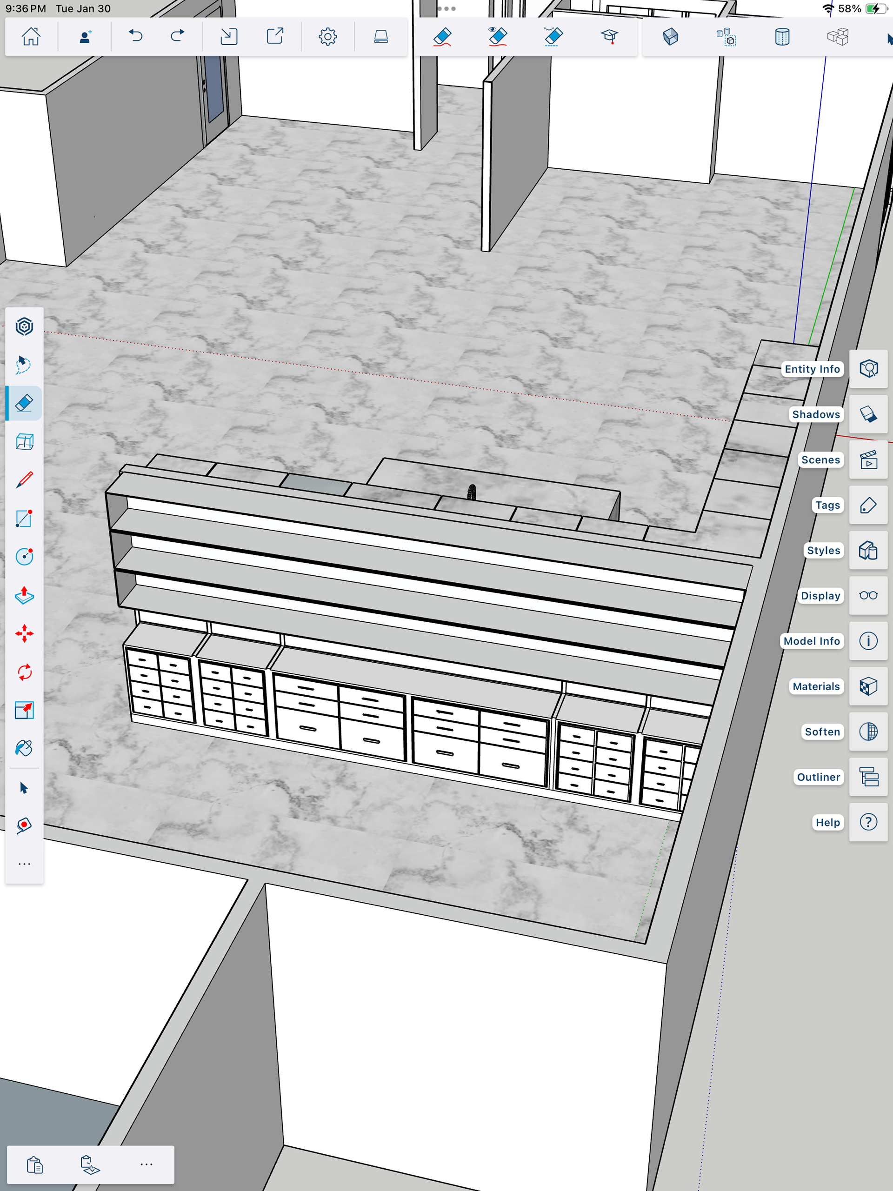The height and width of the screenshot is (1191, 893).
Task: Go to Home screen via house icon
Action: 31,37
